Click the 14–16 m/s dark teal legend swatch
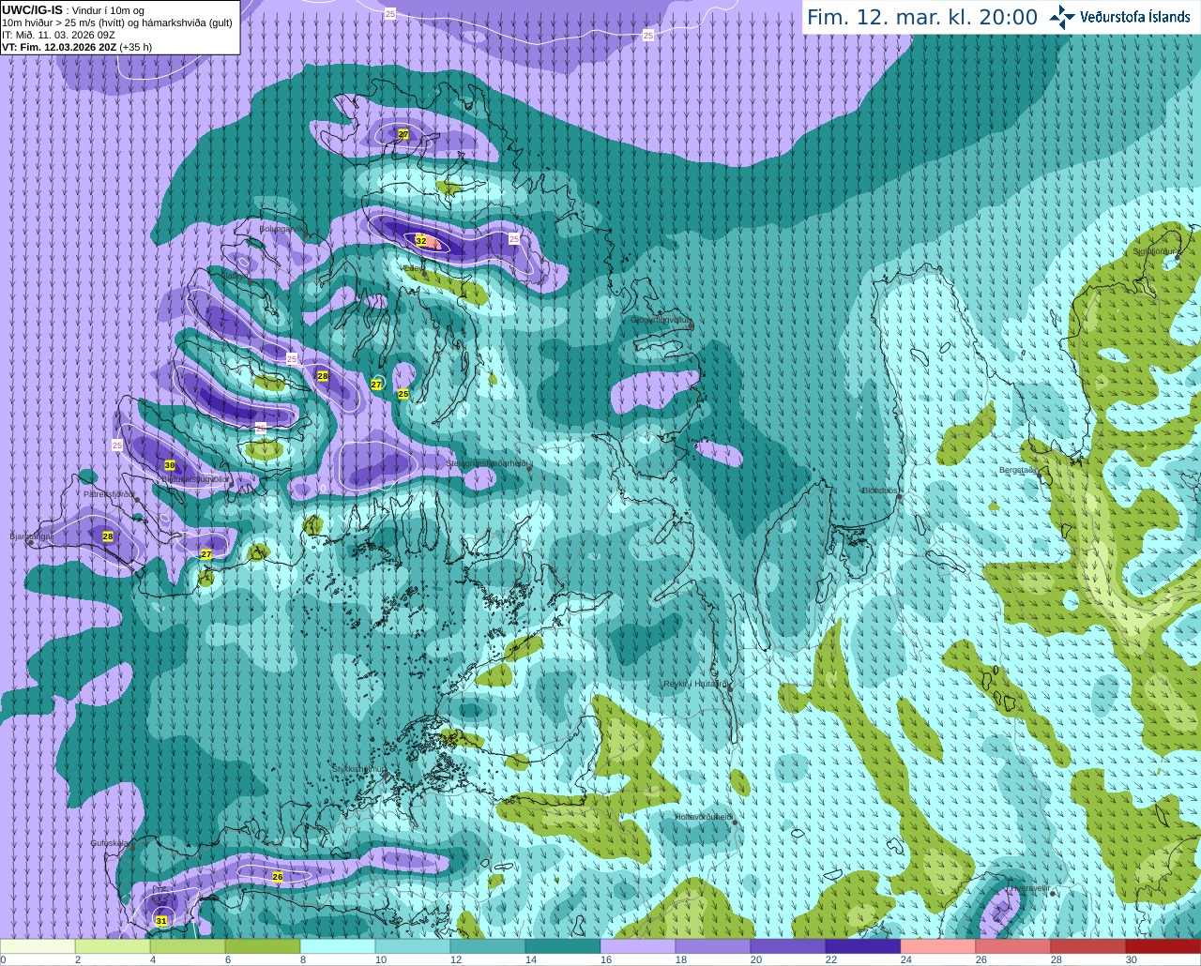1201x966 pixels. [563, 946]
